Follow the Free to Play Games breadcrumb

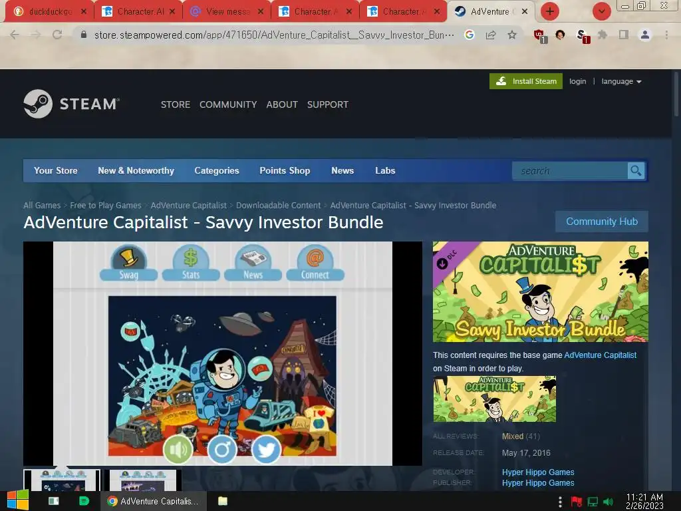click(x=106, y=205)
